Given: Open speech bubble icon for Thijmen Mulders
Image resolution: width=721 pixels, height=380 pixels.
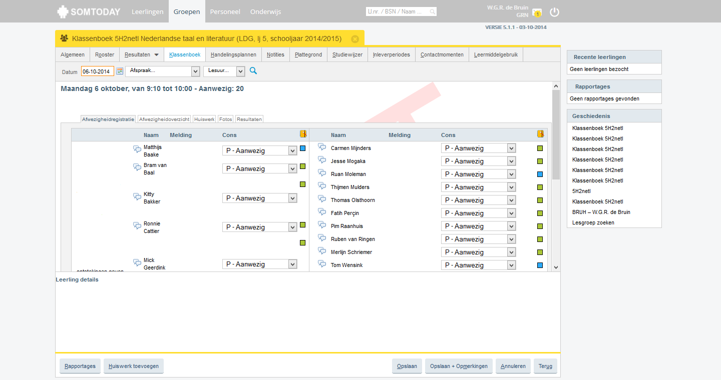Looking at the screenshot, I should click(x=322, y=186).
